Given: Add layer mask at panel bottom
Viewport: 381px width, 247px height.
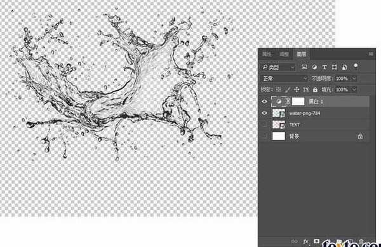Looking at the screenshot, I should point(316,241).
